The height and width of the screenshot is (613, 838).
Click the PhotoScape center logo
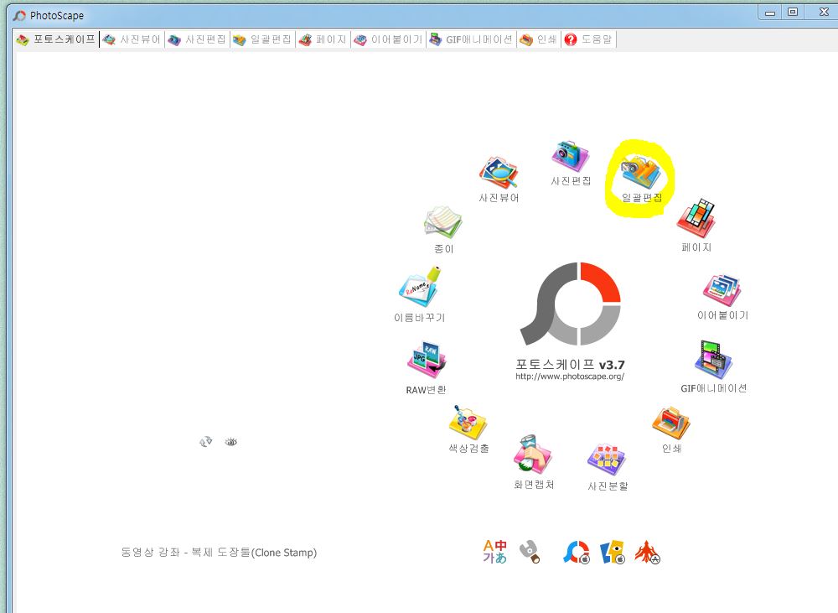coord(570,304)
